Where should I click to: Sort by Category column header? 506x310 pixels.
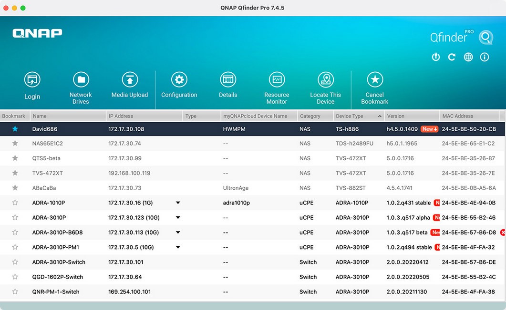[x=315, y=116]
